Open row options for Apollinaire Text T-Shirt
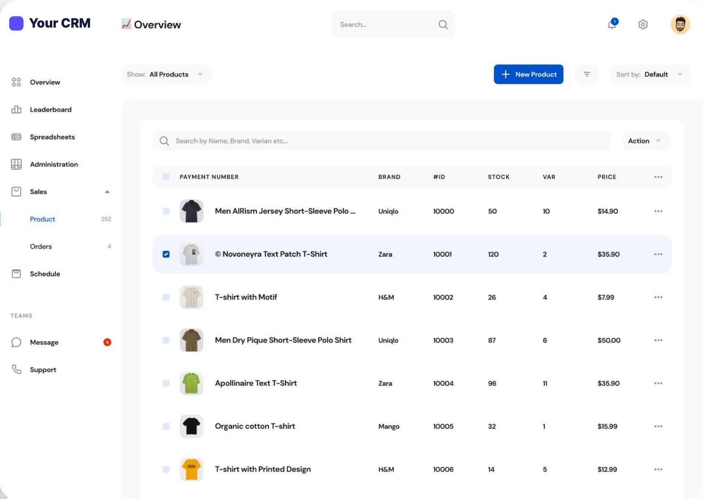This screenshot has height=499, width=703. click(658, 383)
